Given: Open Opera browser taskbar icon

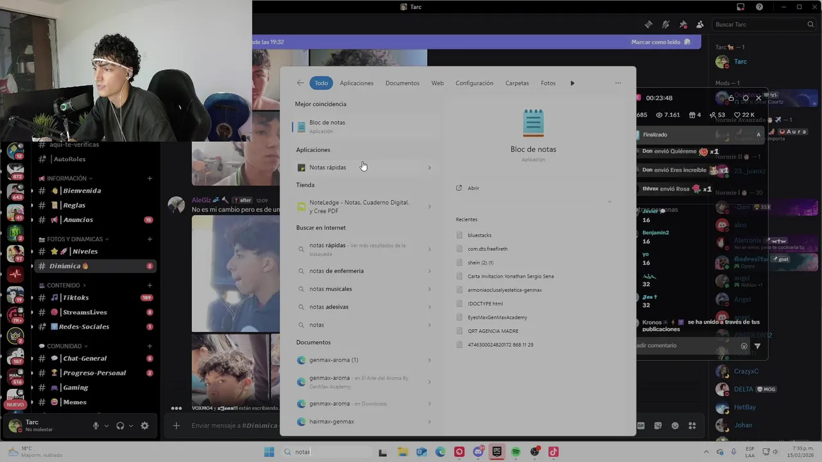Looking at the screenshot, I should coord(459,452).
